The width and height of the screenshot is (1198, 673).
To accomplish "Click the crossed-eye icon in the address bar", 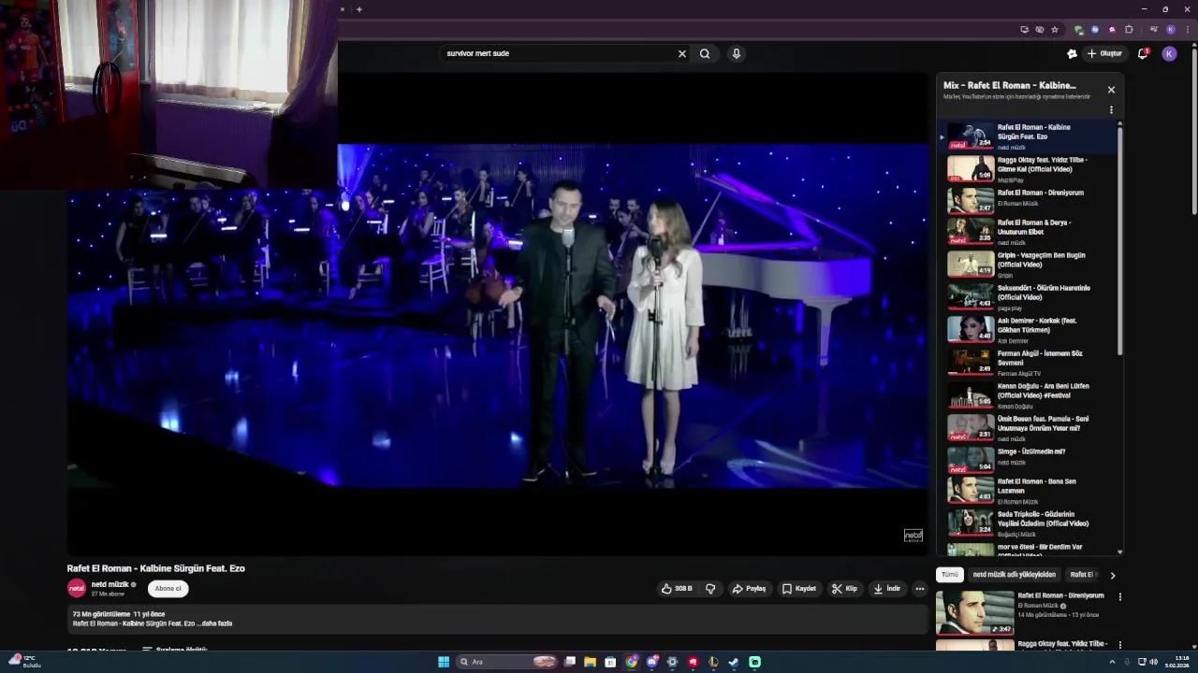I will (x=1040, y=29).
